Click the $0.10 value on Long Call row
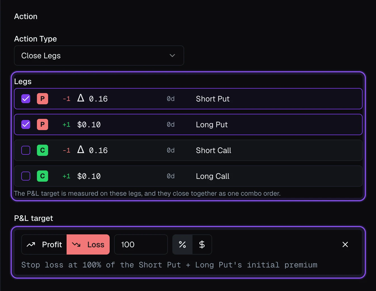 (89, 176)
